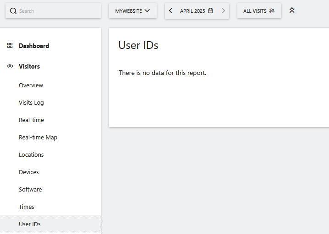Image resolution: width=329 pixels, height=234 pixels.
Task: Click the Dashboard grid icon
Action: pos(10,45)
